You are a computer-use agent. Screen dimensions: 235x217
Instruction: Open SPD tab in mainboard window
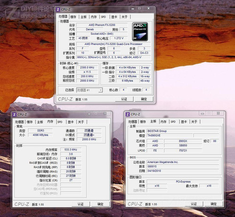coord(173,122)
